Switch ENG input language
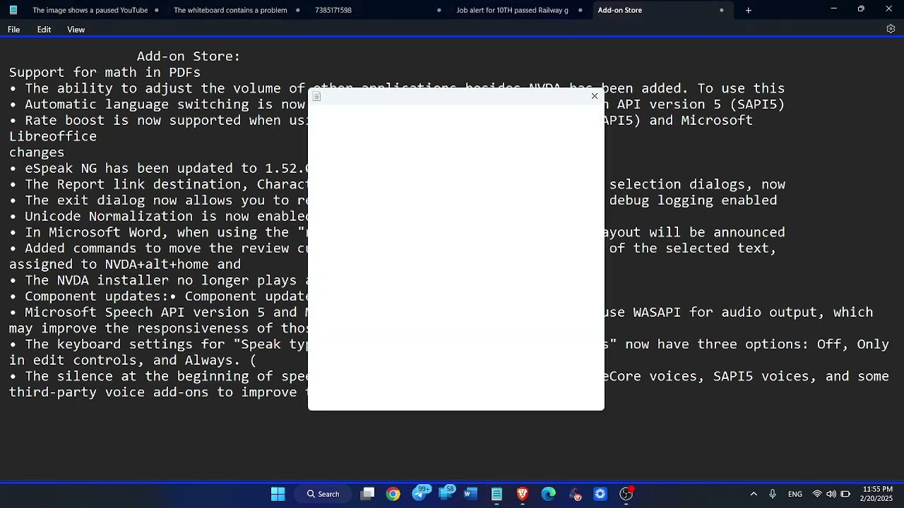The image size is (904, 508). pyautogui.click(x=795, y=494)
